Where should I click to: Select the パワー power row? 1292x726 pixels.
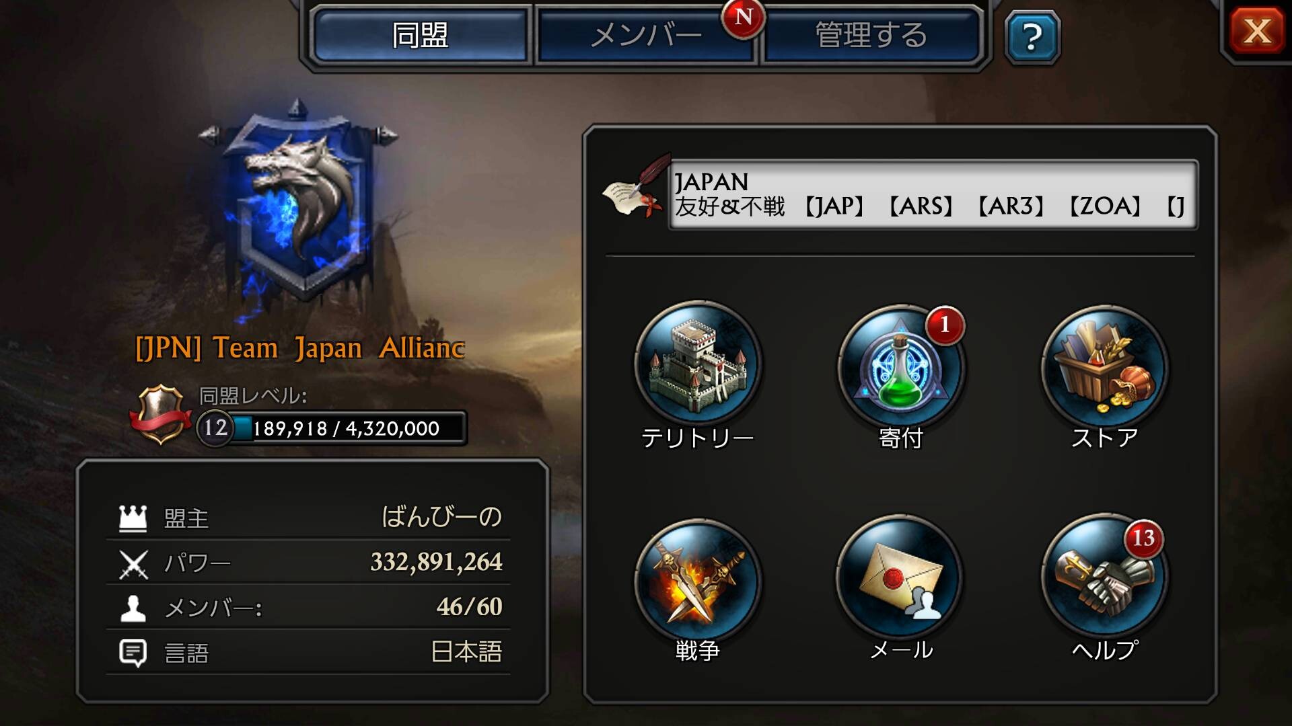click(308, 562)
